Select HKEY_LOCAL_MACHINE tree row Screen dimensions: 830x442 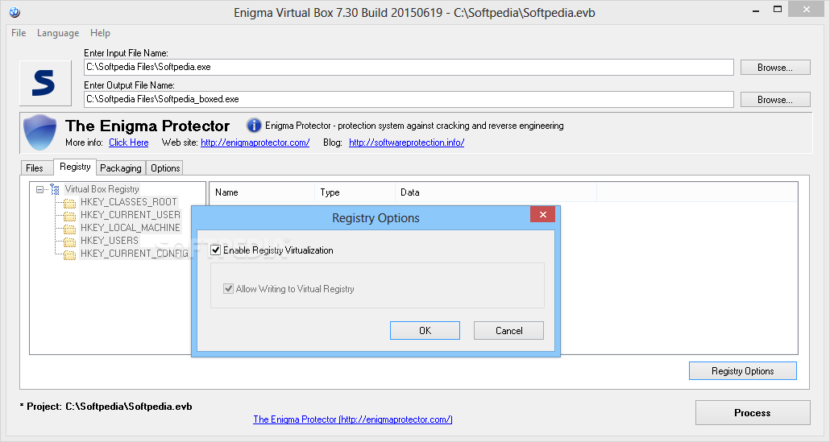point(131,227)
